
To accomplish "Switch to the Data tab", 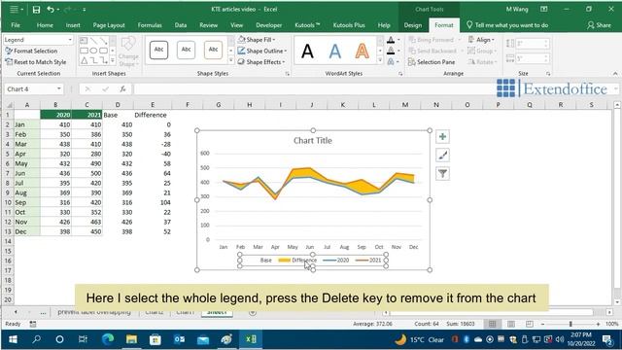I will click(181, 25).
